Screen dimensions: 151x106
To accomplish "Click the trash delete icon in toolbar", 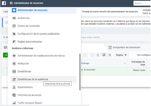I will click(x=98, y=55).
